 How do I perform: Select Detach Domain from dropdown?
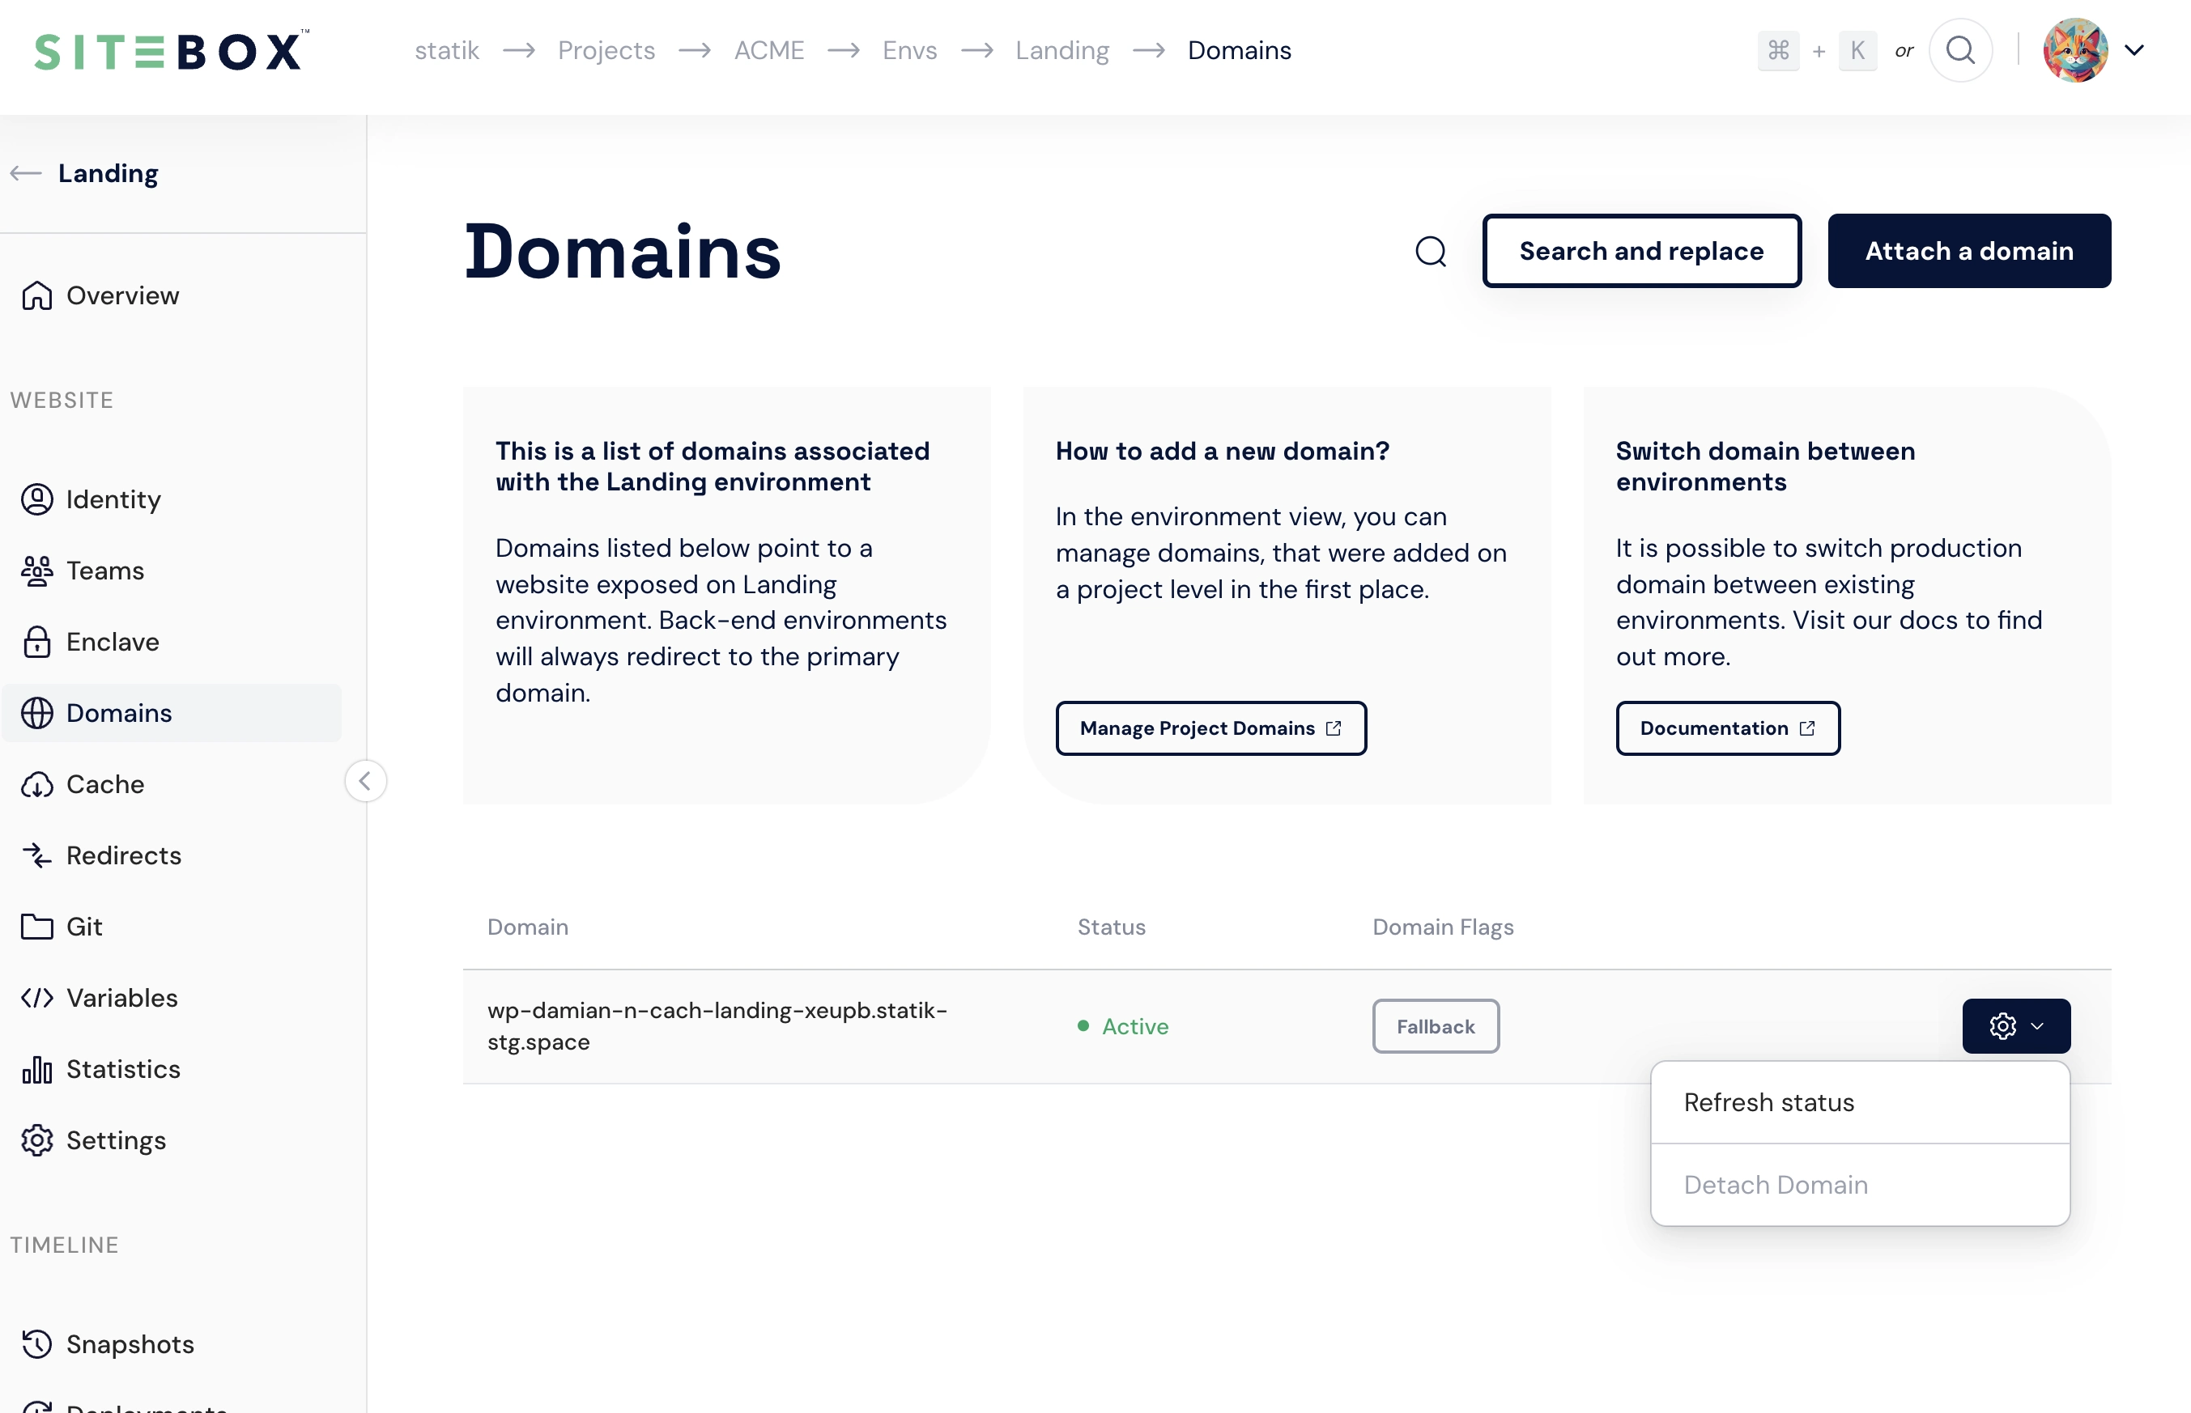click(1776, 1183)
